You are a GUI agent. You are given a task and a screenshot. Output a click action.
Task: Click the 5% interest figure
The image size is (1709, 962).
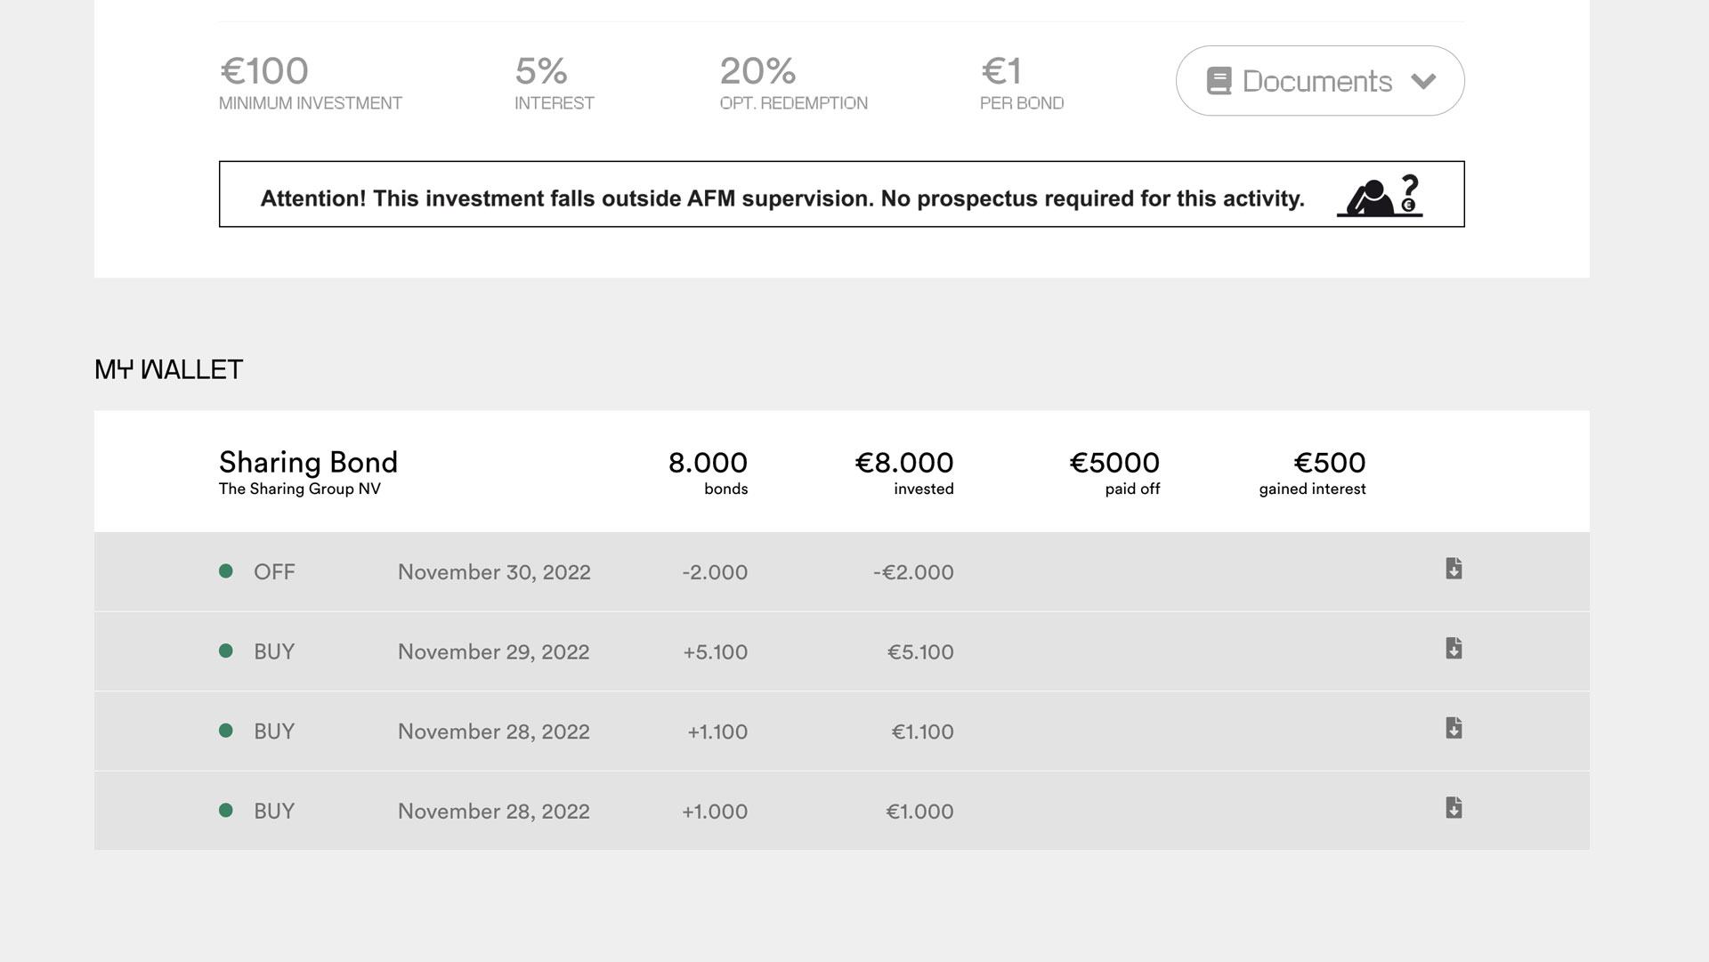[541, 71]
